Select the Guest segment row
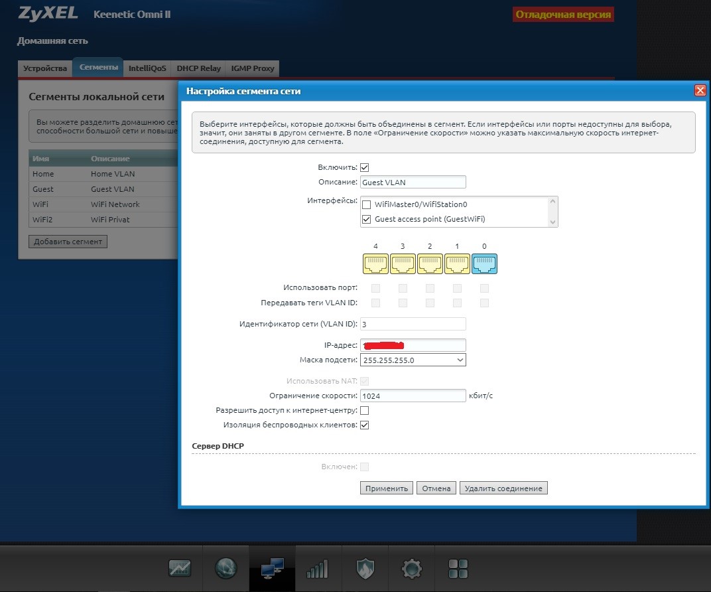Viewport: 711px width, 592px height. [103, 189]
